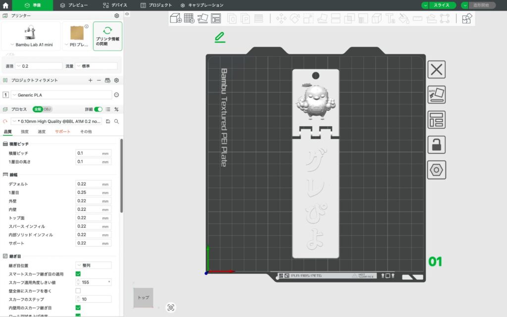Click the green pencil edit icon
The image size is (507, 317).
coord(220,37)
